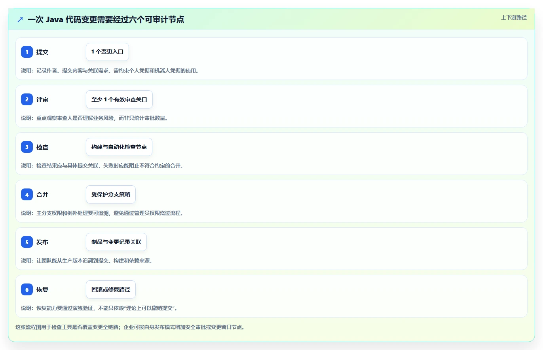This screenshot has width=543, height=350.
Task: Click the description starting 重点观察审查人
Action: (94, 118)
